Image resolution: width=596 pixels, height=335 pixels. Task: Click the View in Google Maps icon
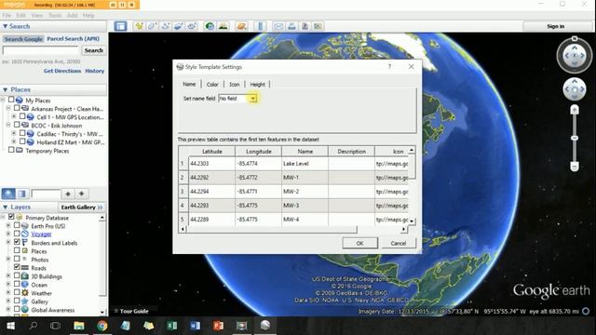click(318, 26)
